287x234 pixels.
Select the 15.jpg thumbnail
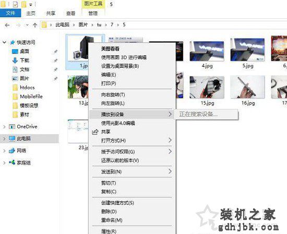pos(207,87)
